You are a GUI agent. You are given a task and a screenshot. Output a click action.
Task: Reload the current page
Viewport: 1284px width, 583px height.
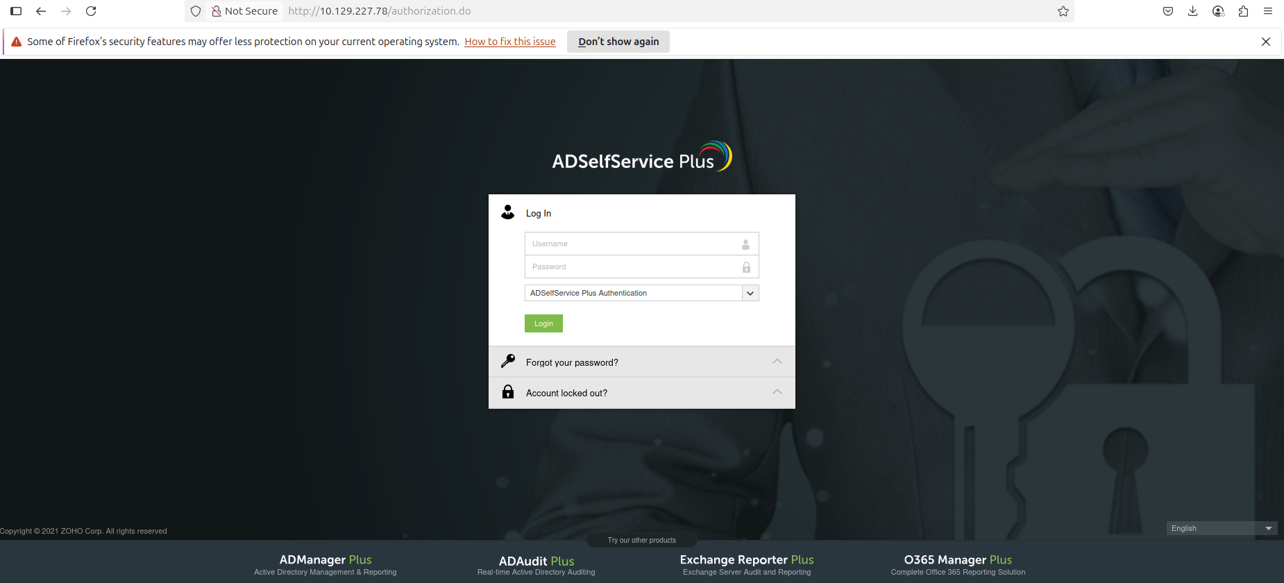91,11
